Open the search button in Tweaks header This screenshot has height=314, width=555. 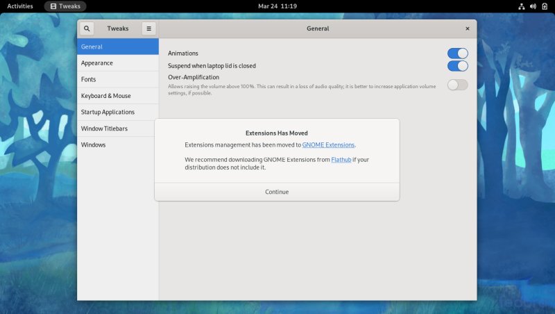86,28
